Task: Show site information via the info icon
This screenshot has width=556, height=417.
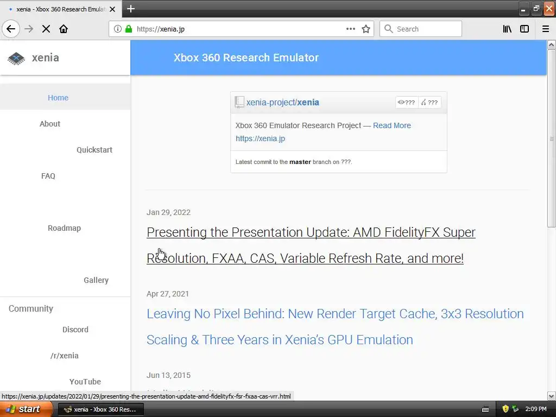Action: click(118, 29)
